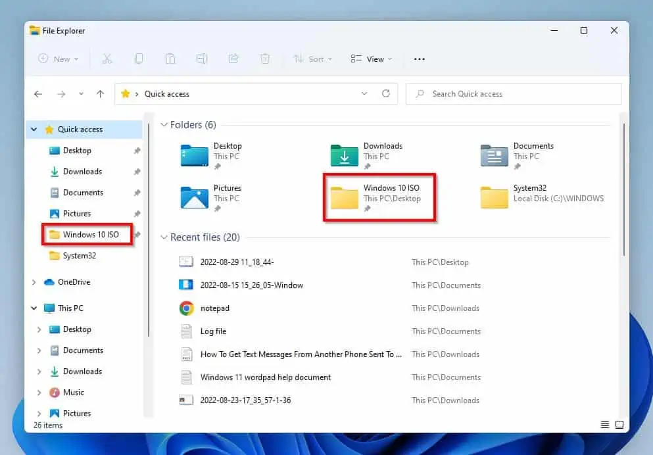
Task: Click the Share icon in toolbar
Action: pyautogui.click(x=233, y=59)
